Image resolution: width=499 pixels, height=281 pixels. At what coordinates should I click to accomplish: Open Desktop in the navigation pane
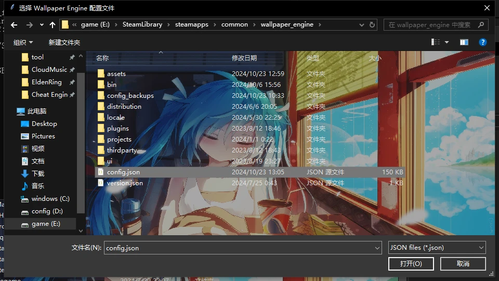[45, 124]
